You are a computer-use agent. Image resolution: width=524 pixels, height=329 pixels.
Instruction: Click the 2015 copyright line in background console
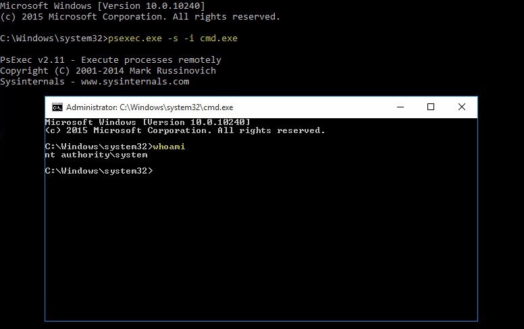(x=140, y=17)
